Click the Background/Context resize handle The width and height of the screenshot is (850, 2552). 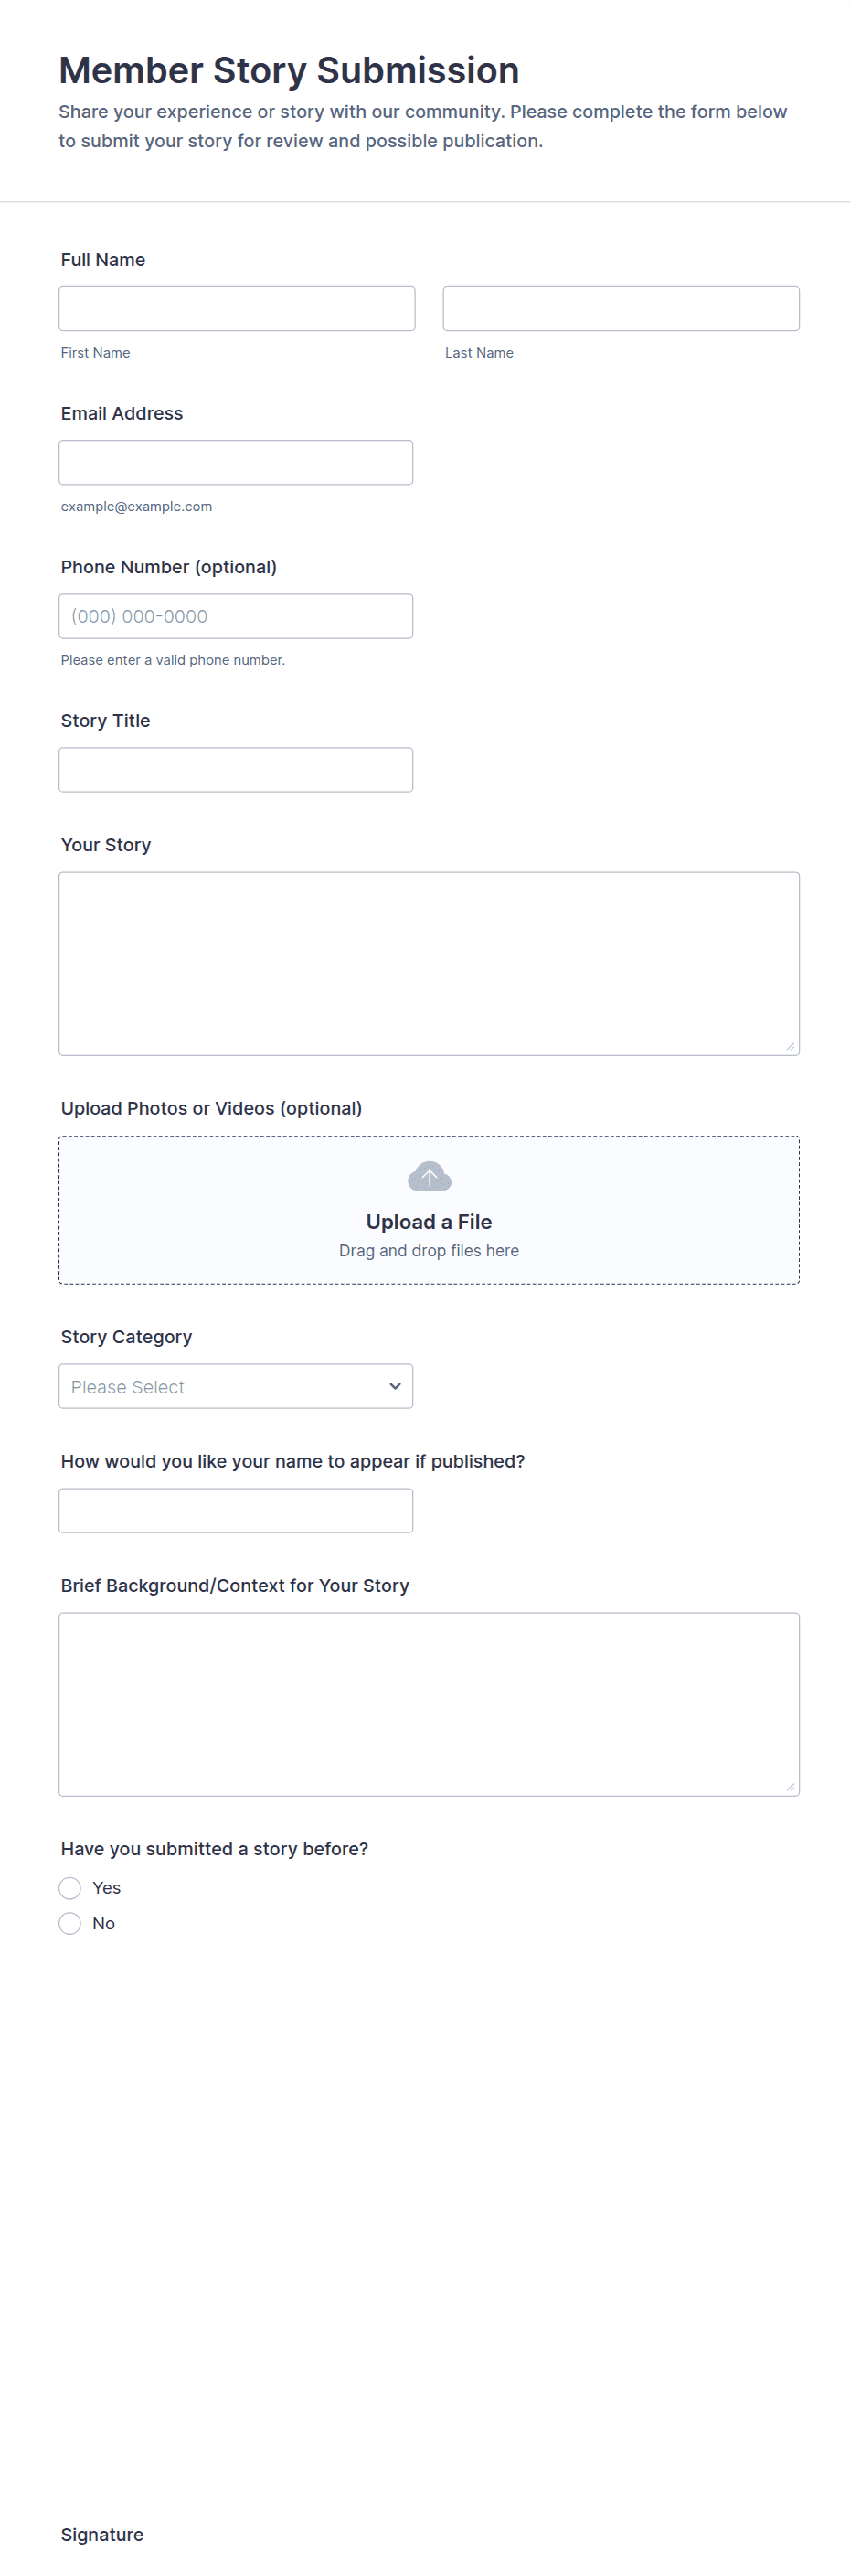791,1788
